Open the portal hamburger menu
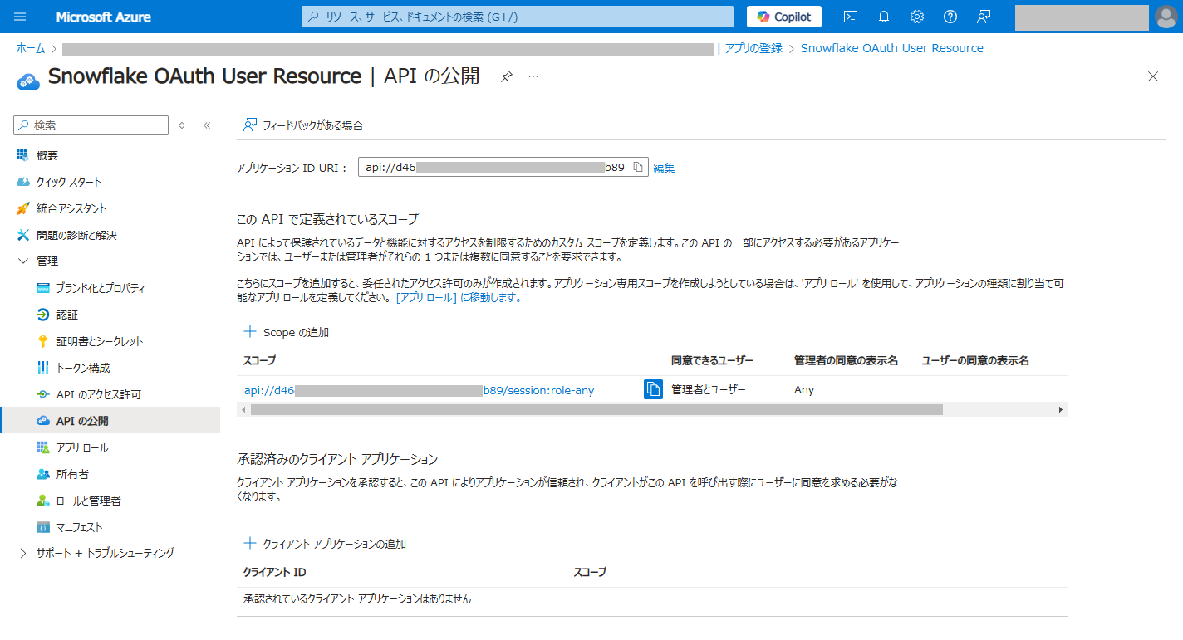The height and width of the screenshot is (640, 1183). point(21,17)
